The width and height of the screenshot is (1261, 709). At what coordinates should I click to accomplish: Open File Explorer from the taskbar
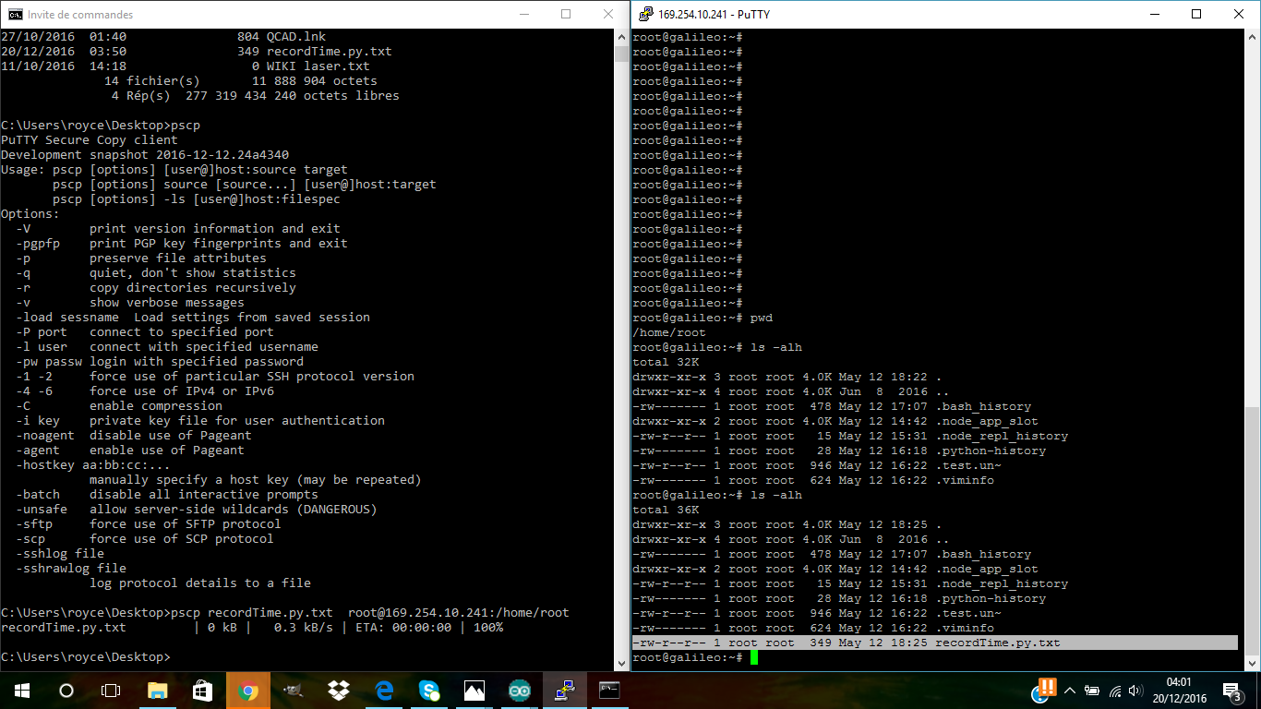pyautogui.click(x=157, y=691)
